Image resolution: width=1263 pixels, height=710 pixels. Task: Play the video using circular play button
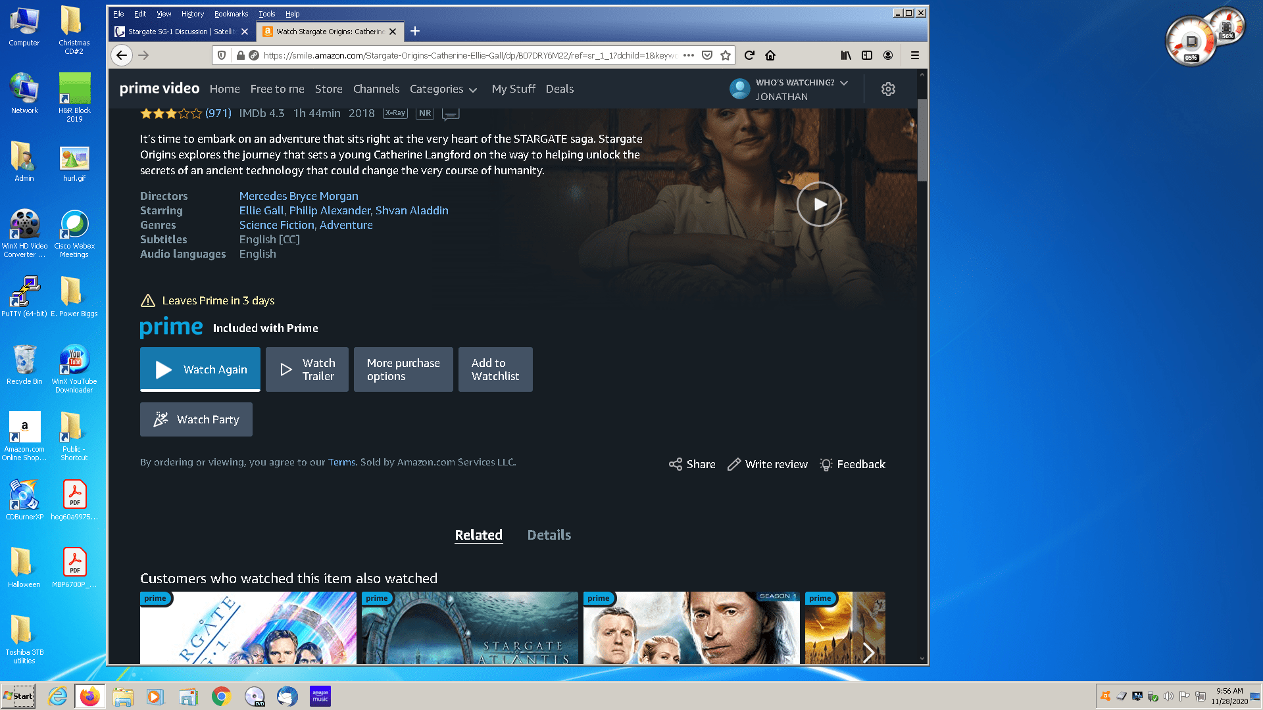tap(819, 204)
